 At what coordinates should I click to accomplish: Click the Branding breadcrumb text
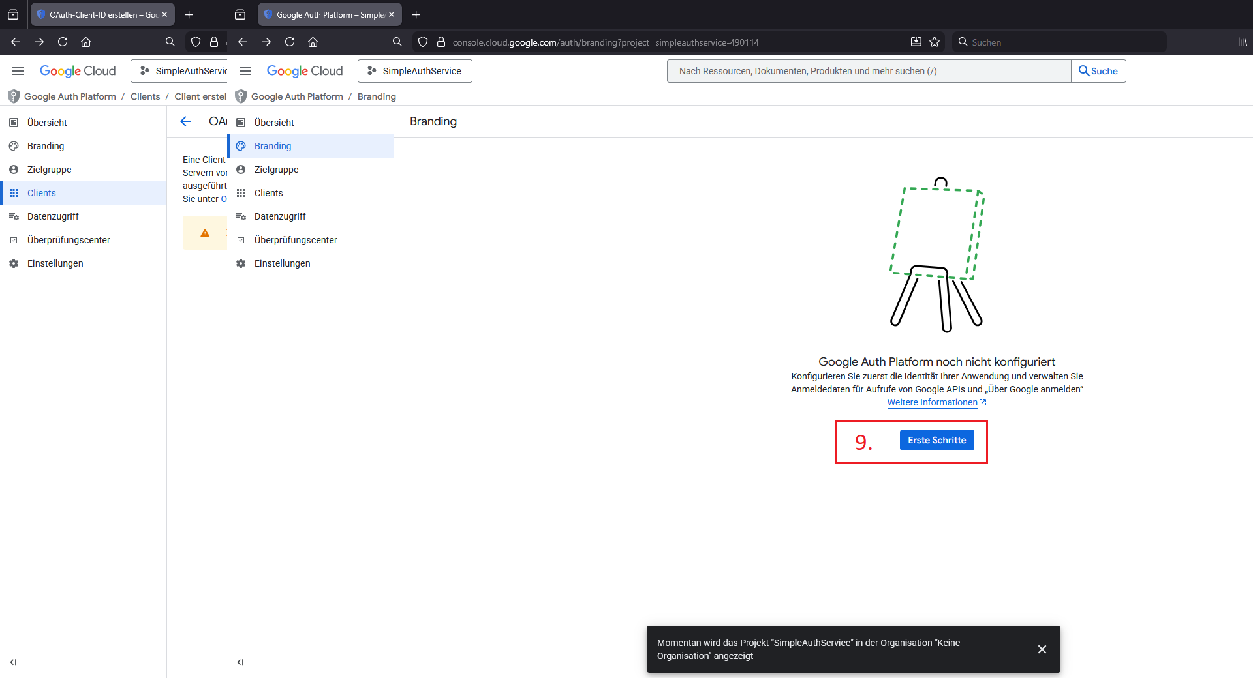(x=377, y=96)
